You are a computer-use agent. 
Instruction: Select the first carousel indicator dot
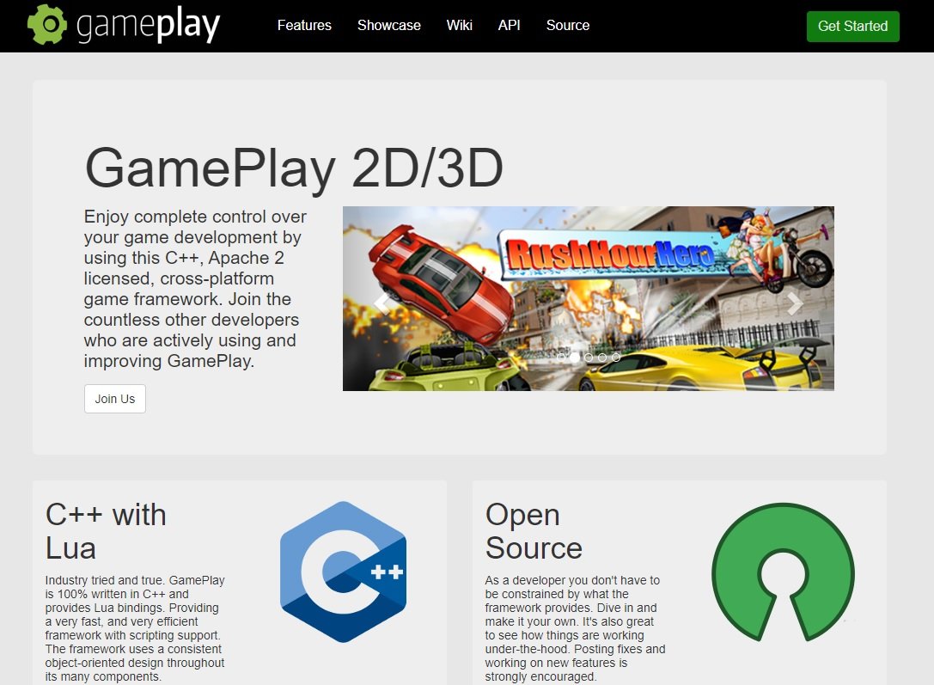[x=561, y=358]
